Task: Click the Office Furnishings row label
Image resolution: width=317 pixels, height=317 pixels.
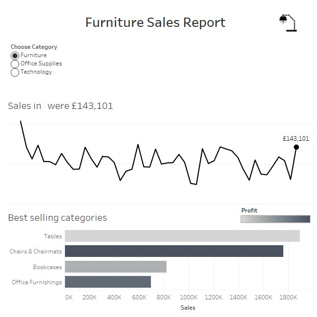Action: click(x=37, y=282)
